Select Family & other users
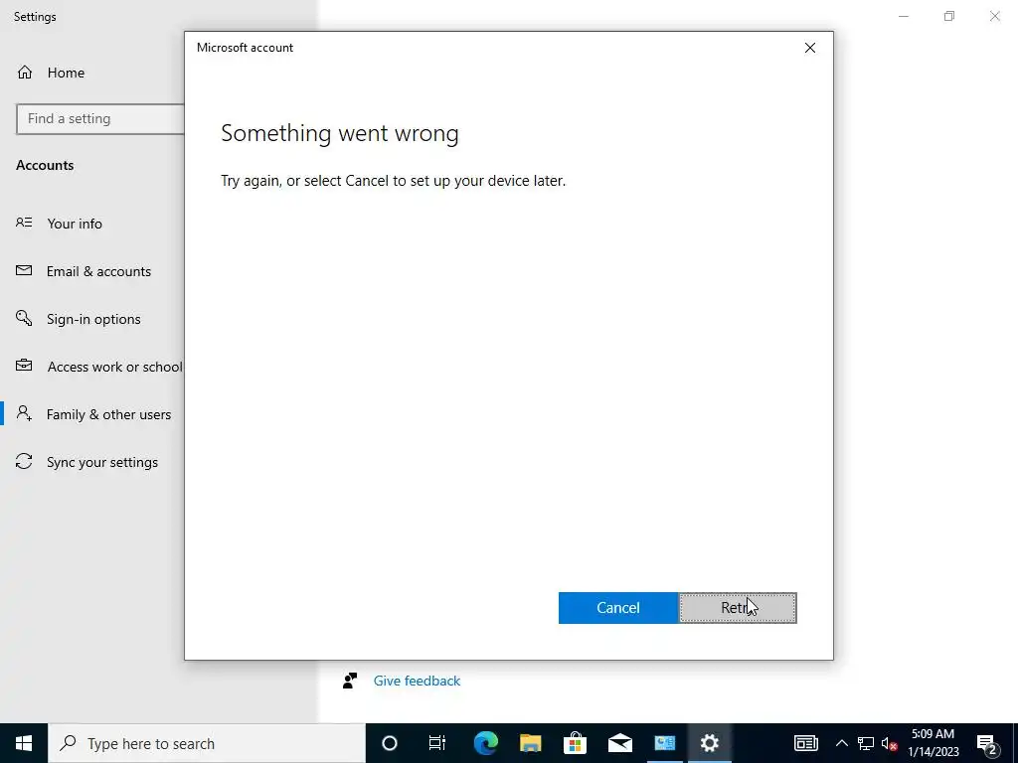This screenshot has width=1018, height=763. (x=109, y=414)
